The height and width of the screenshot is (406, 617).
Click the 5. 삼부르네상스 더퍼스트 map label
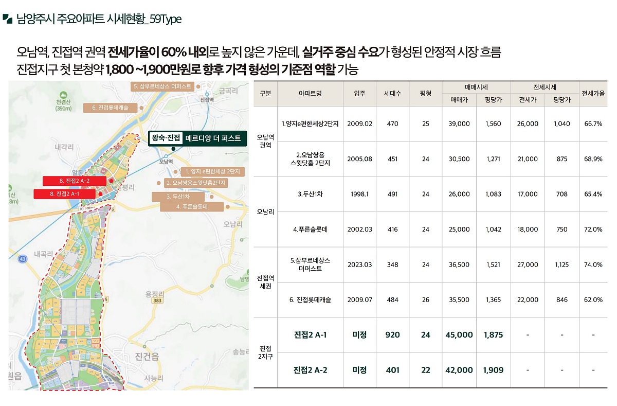pos(162,86)
